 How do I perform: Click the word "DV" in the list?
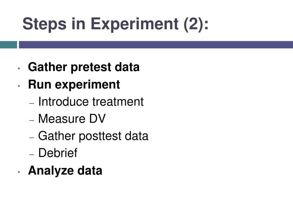click(97, 119)
